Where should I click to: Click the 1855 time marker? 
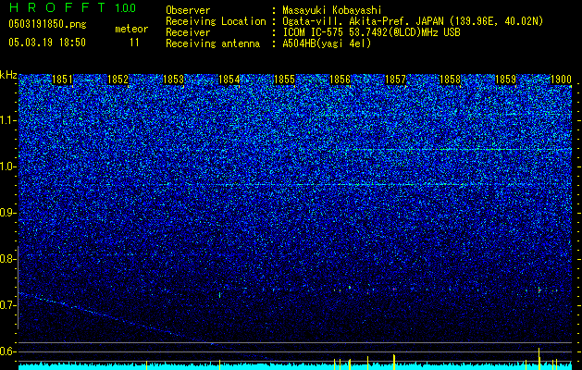pos(284,80)
